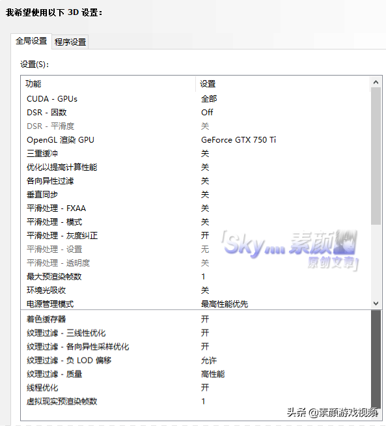
Task: Select the 纹理过滤 - 质量 row
Action: click(x=196, y=374)
